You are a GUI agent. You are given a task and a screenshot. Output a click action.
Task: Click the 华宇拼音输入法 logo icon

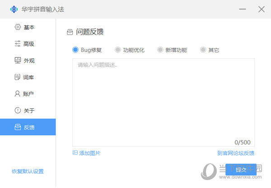[14, 9]
